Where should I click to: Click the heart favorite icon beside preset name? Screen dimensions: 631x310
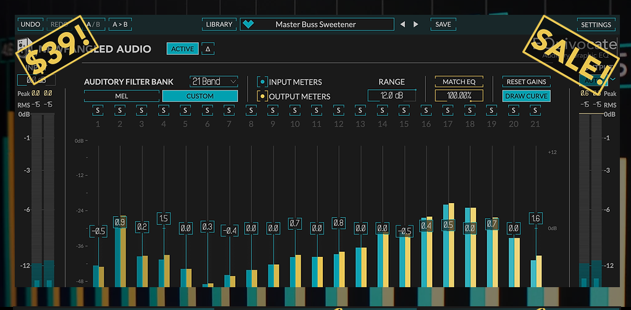click(248, 25)
